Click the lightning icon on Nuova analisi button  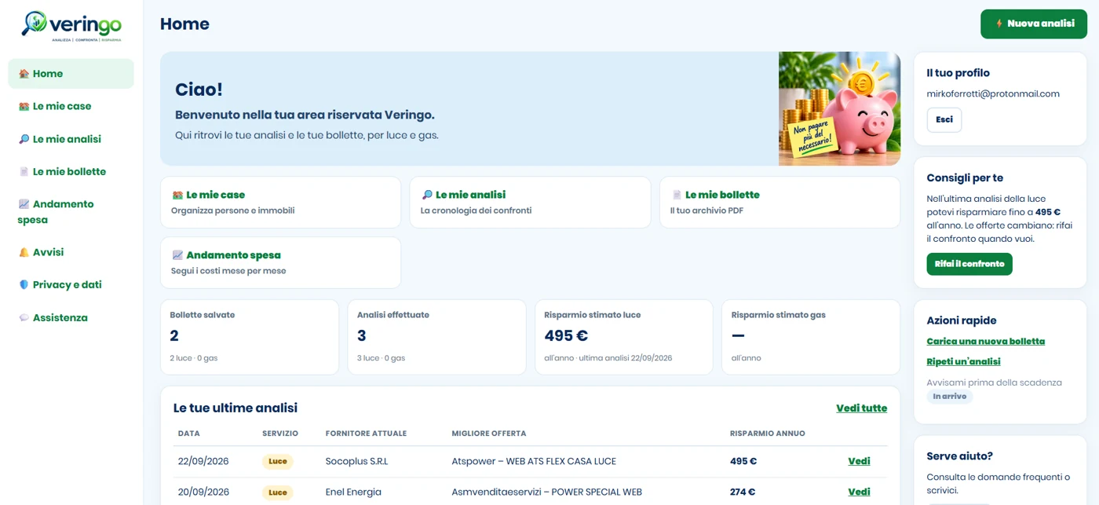[999, 24]
